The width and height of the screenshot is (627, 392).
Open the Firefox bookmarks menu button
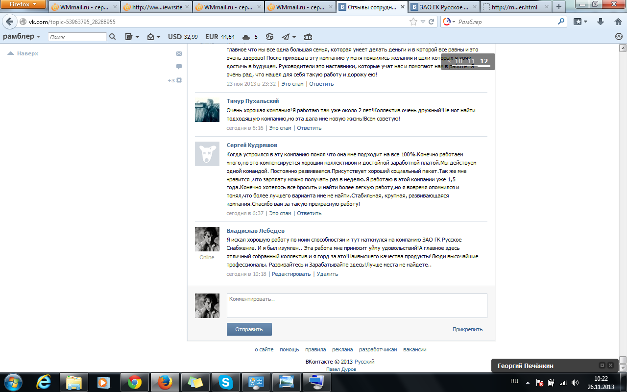(x=580, y=22)
